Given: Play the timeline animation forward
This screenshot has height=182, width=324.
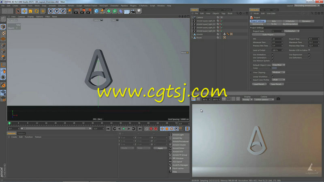Looking at the screenshot, I should pyautogui.click(x=124, y=129).
